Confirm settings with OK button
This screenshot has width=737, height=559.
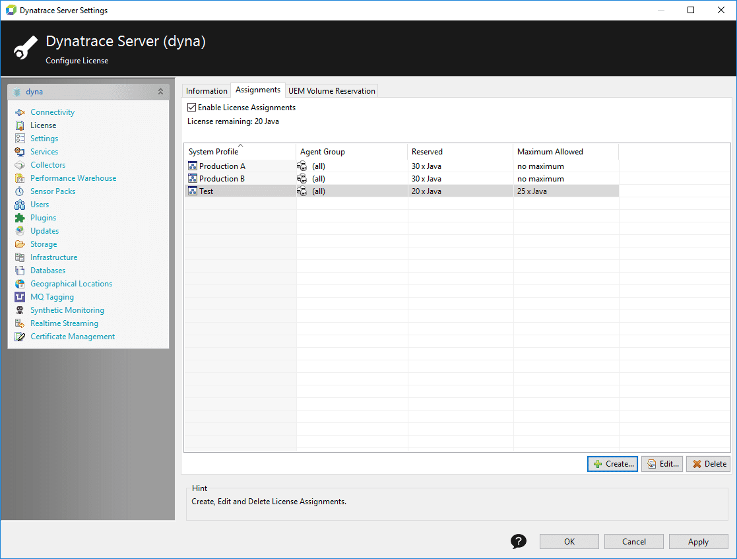click(x=569, y=542)
